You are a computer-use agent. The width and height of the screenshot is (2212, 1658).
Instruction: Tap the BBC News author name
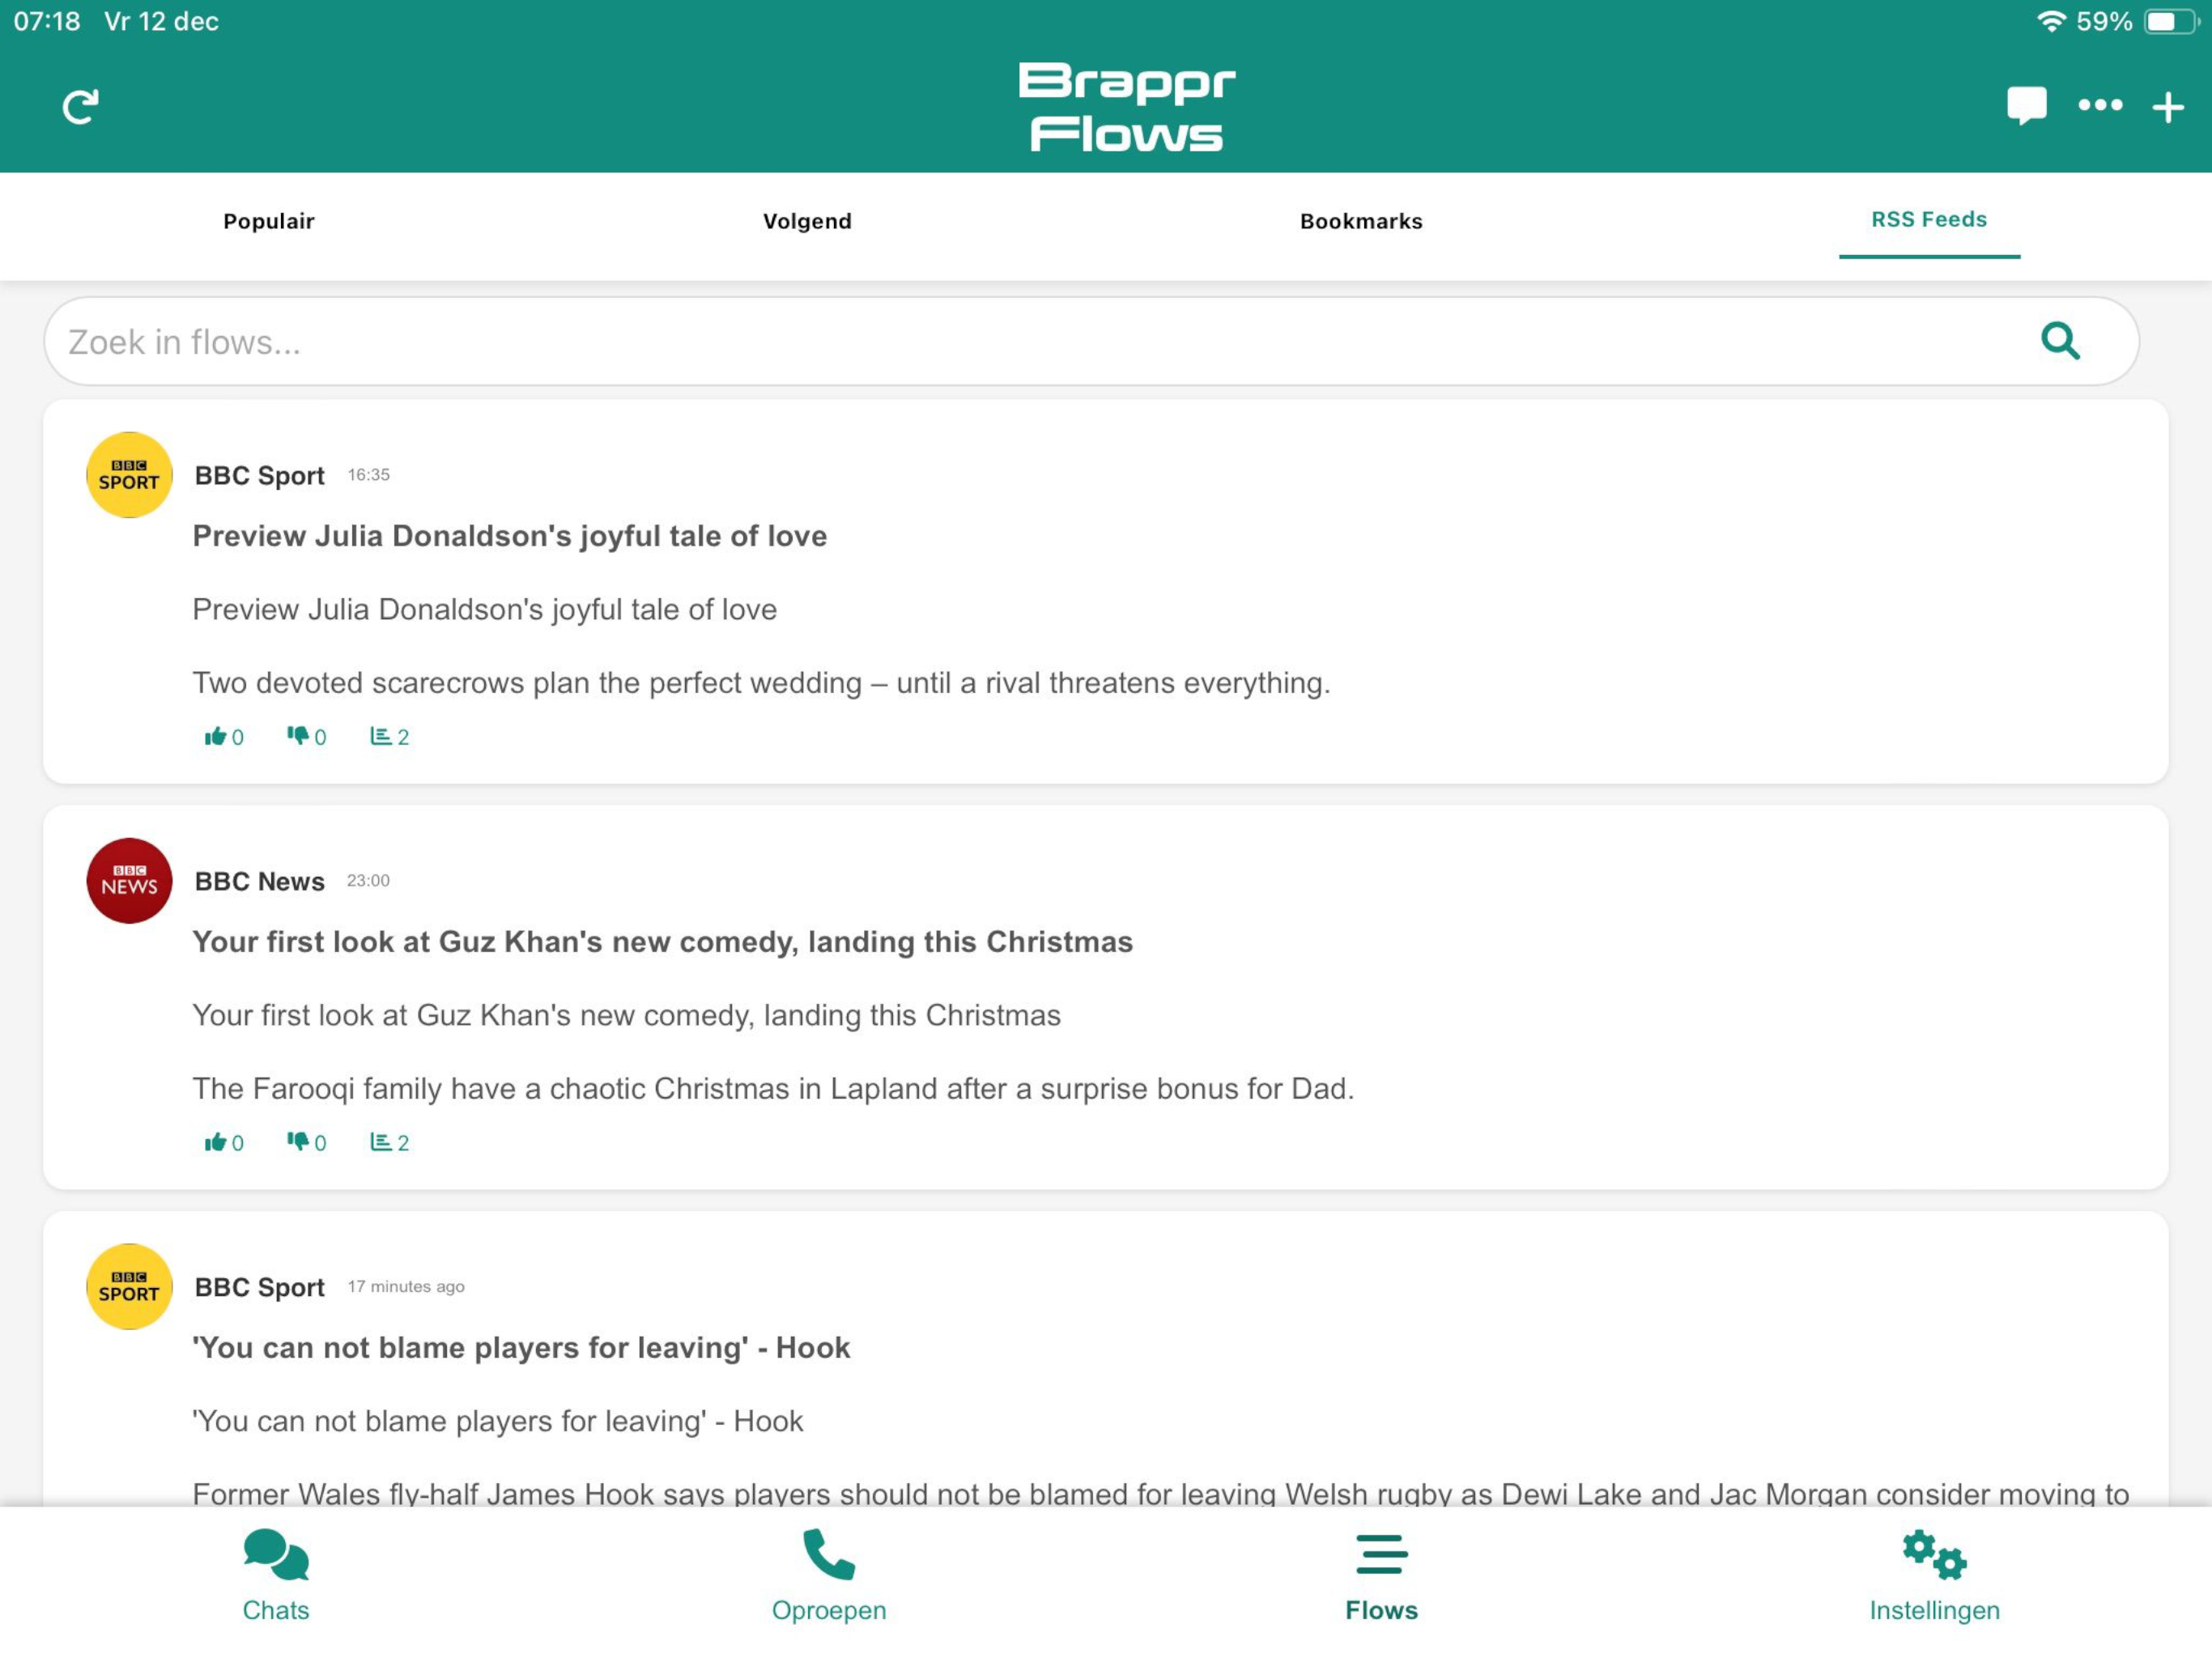(259, 881)
